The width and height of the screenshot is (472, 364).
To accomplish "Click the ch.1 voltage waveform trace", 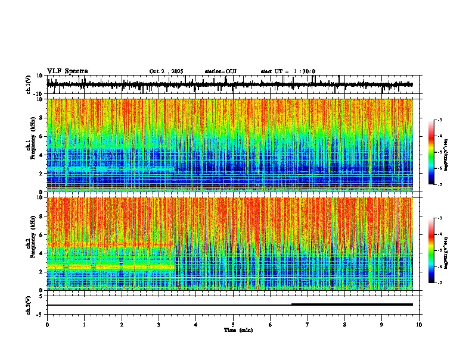I will pos(230,84).
